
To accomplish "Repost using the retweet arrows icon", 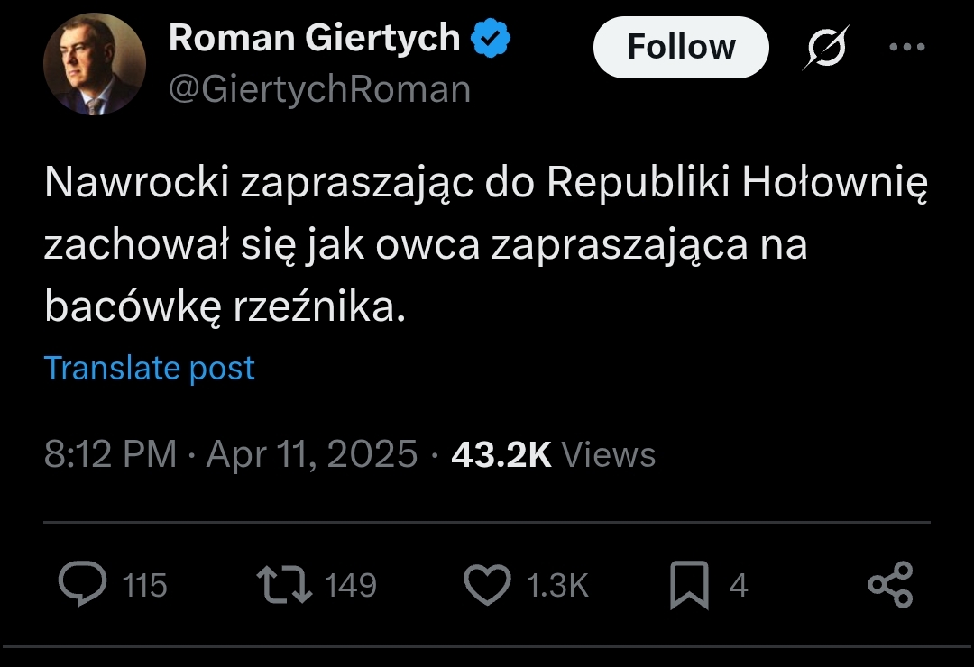I will point(285,585).
